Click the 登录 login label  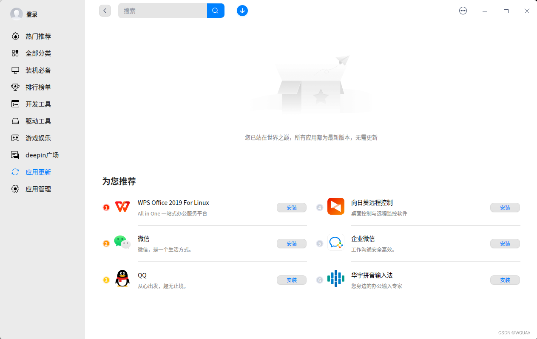pyautogui.click(x=32, y=14)
